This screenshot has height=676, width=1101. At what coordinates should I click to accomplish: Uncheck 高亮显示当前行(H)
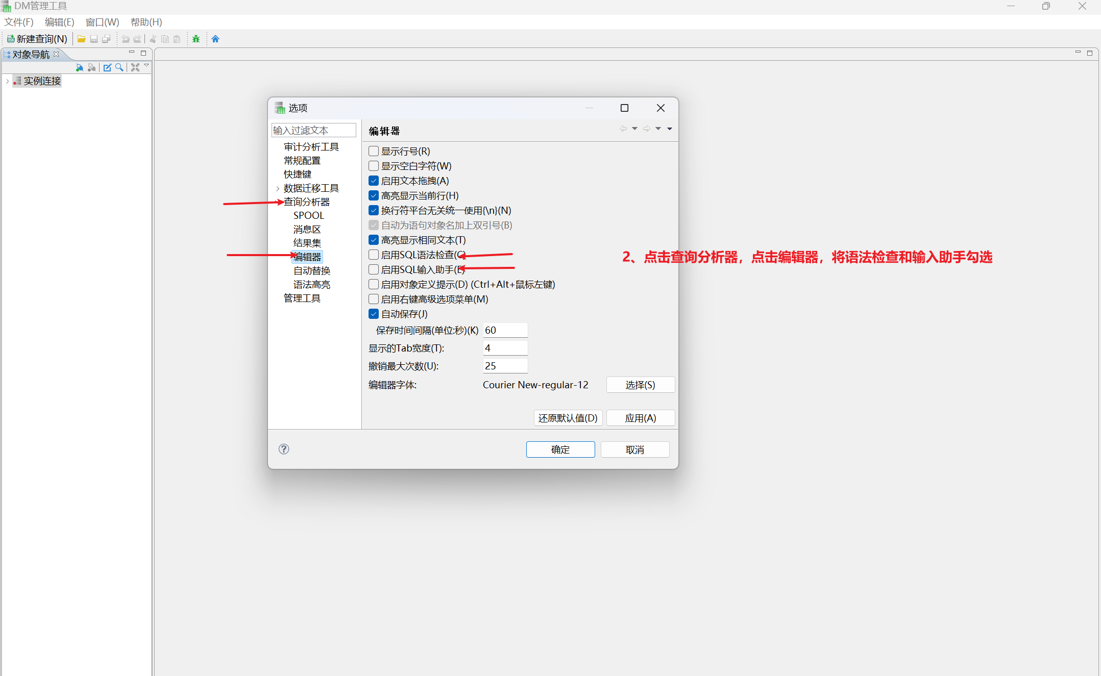coord(374,195)
